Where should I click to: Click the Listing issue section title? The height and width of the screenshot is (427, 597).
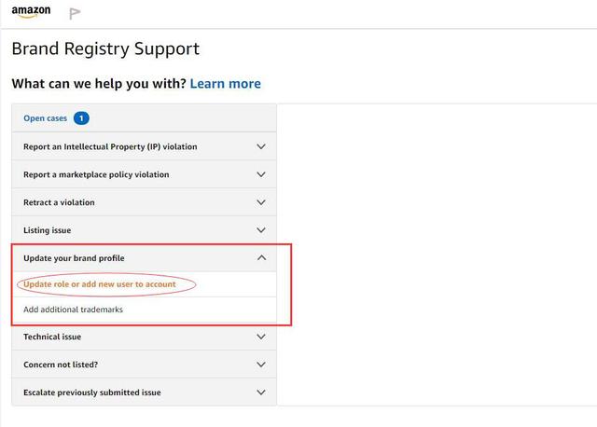[x=47, y=230]
